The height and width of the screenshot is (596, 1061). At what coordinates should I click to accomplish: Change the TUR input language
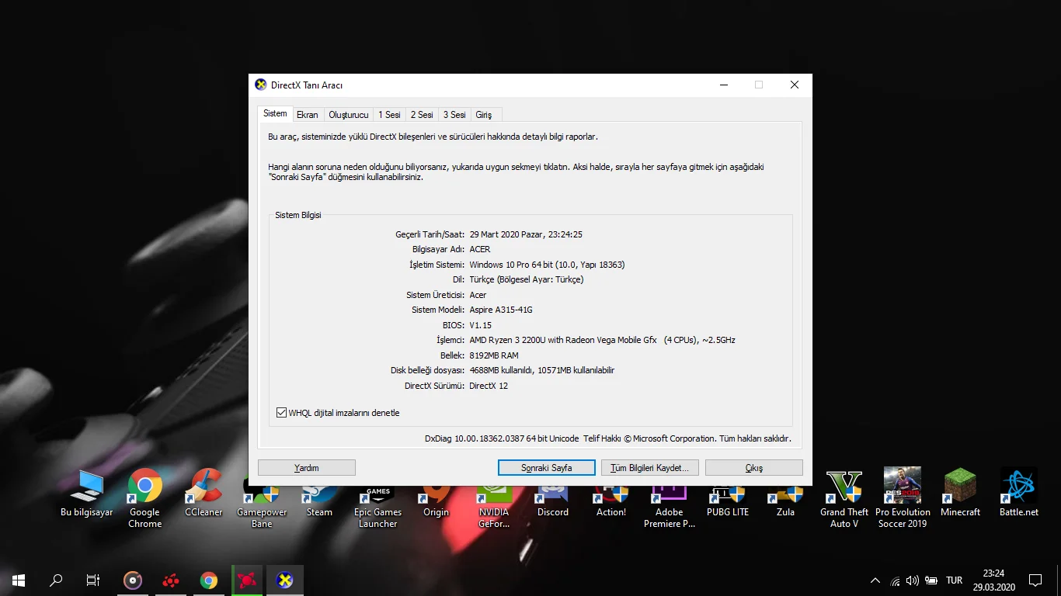tap(955, 580)
